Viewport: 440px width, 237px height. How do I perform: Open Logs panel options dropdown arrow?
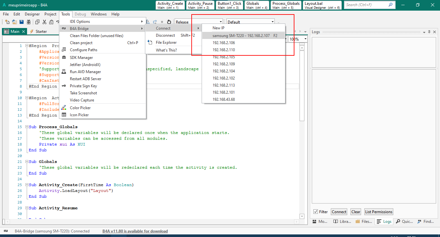[424, 32]
